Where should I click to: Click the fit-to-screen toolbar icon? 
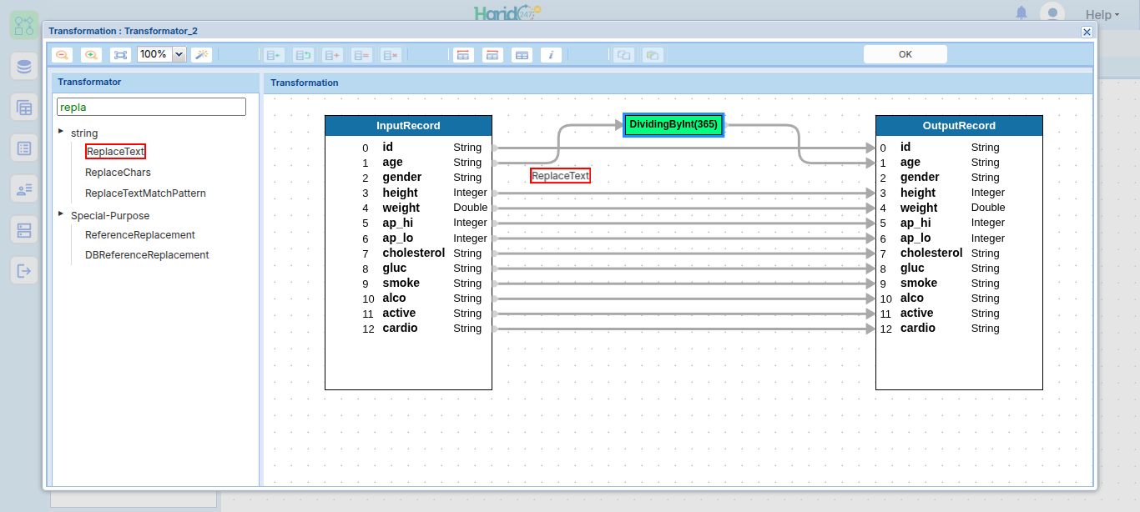pos(120,54)
